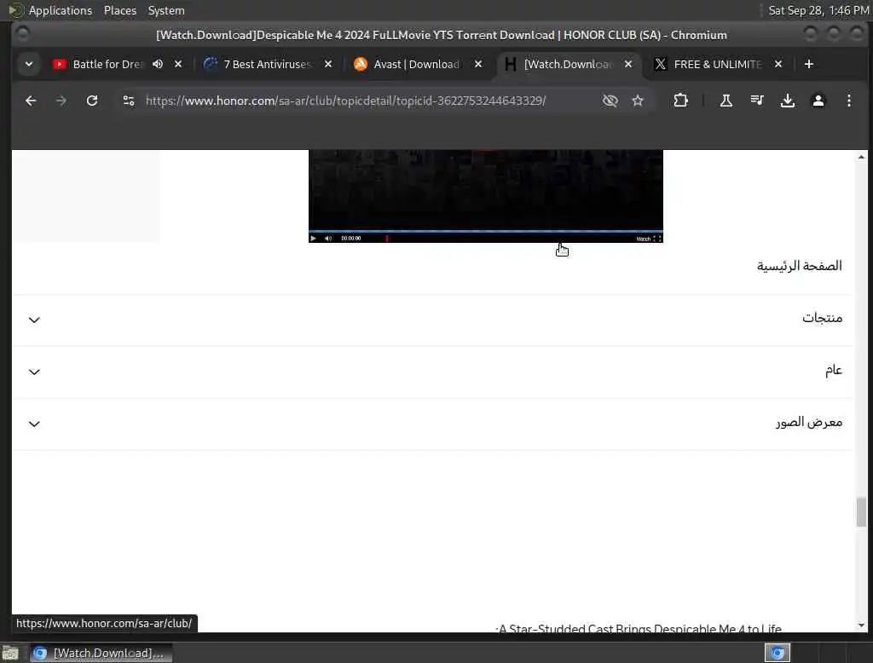Close the FREE & UNLIMITED tab
The height and width of the screenshot is (663, 873).
click(778, 64)
